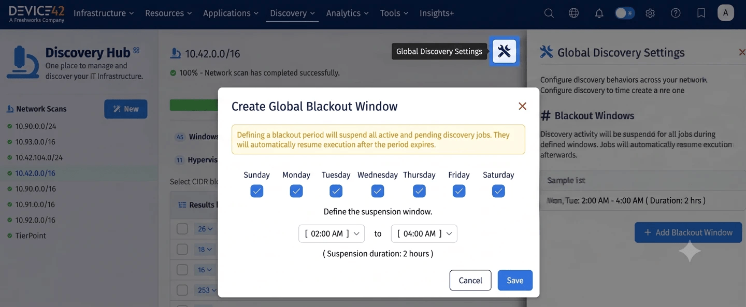Toggle the dark mode switch in top bar
Viewport: 746px width, 307px height.
click(624, 13)
